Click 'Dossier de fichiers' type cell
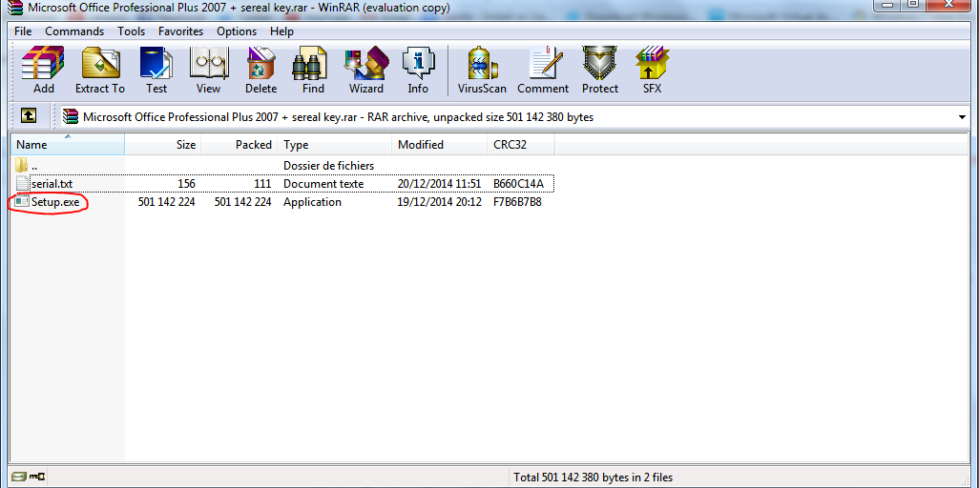979x488 pixels. pyautogui.click(x=328, y=166)
